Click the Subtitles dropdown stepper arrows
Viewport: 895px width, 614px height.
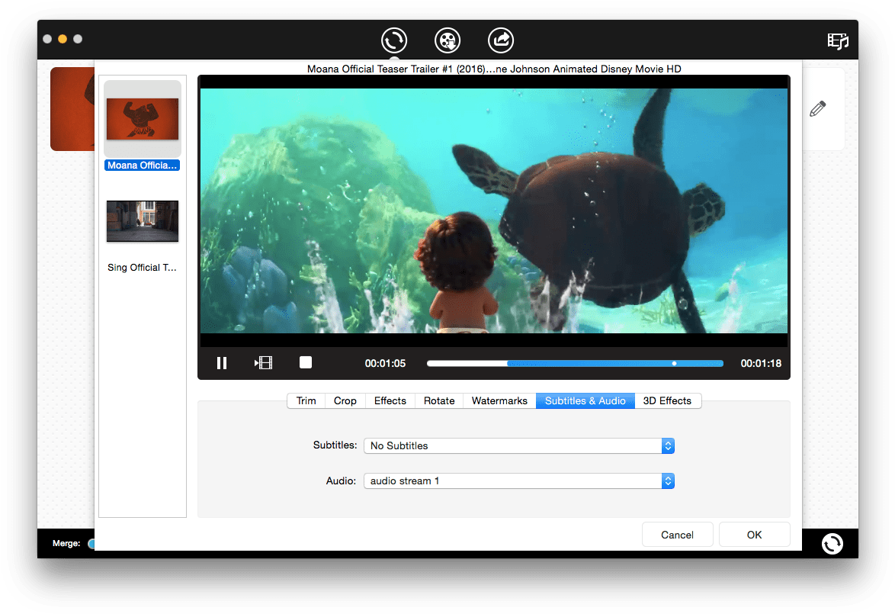click(x=667, y=445)
